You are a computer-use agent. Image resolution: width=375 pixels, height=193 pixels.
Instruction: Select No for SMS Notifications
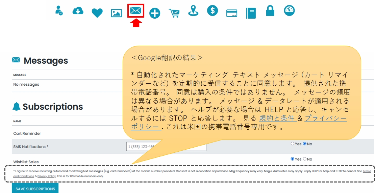coord(305,144)
